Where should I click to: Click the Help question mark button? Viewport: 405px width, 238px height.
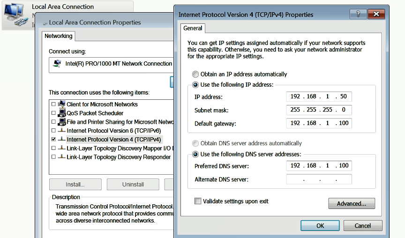tap(358, 14)
